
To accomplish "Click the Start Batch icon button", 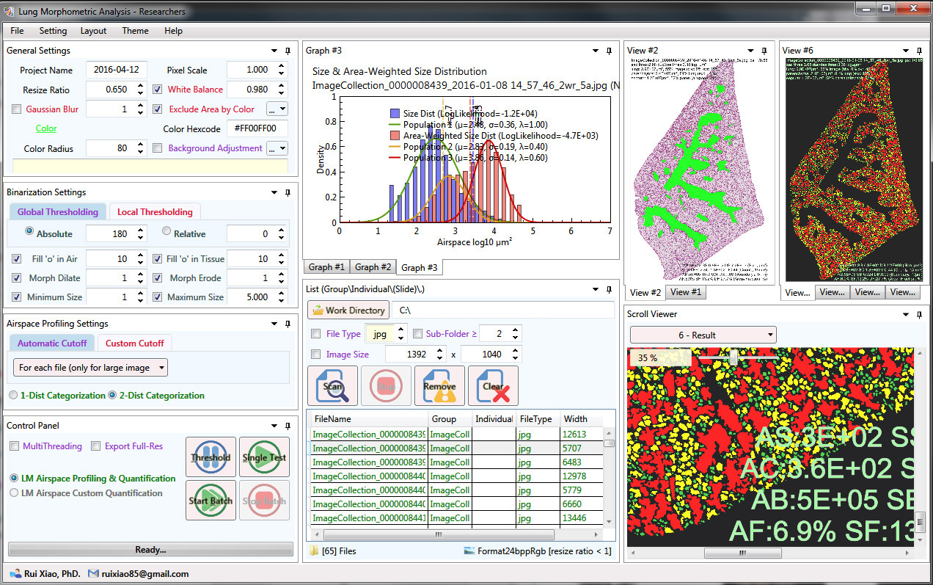I will [x=211, y=501].
